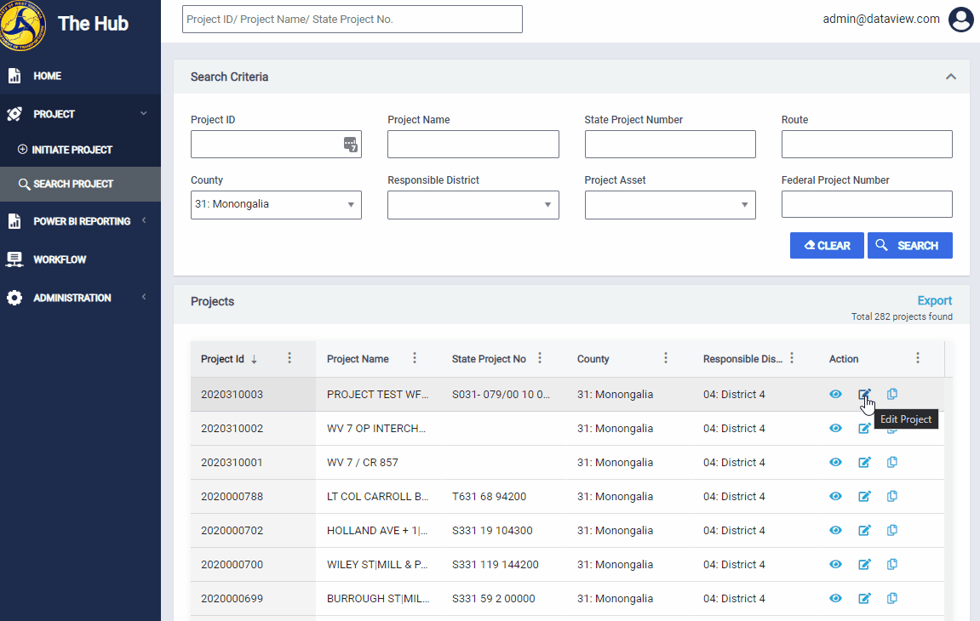Edit project 2020000700 pencil icon

coord(864,565)
